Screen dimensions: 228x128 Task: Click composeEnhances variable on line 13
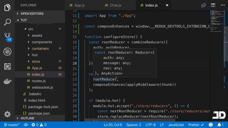[x=113, y=26]
